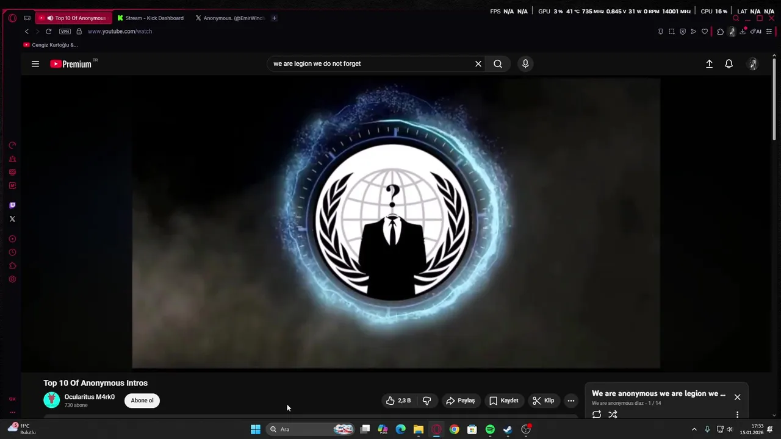Toggle playlist shuffle
The height and width of the screenshot is (439, 781).
coord(613,415)
